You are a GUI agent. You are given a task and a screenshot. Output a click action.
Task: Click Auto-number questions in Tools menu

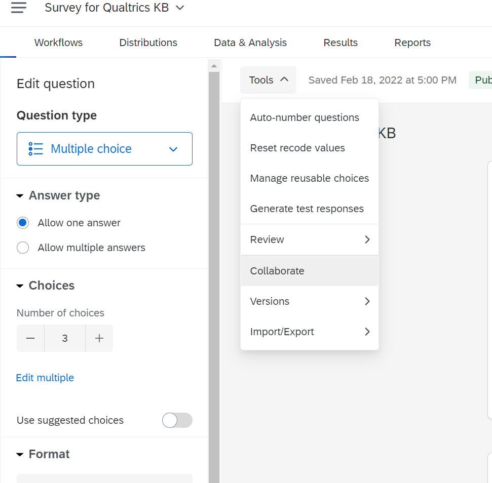[x=304, y=117]
